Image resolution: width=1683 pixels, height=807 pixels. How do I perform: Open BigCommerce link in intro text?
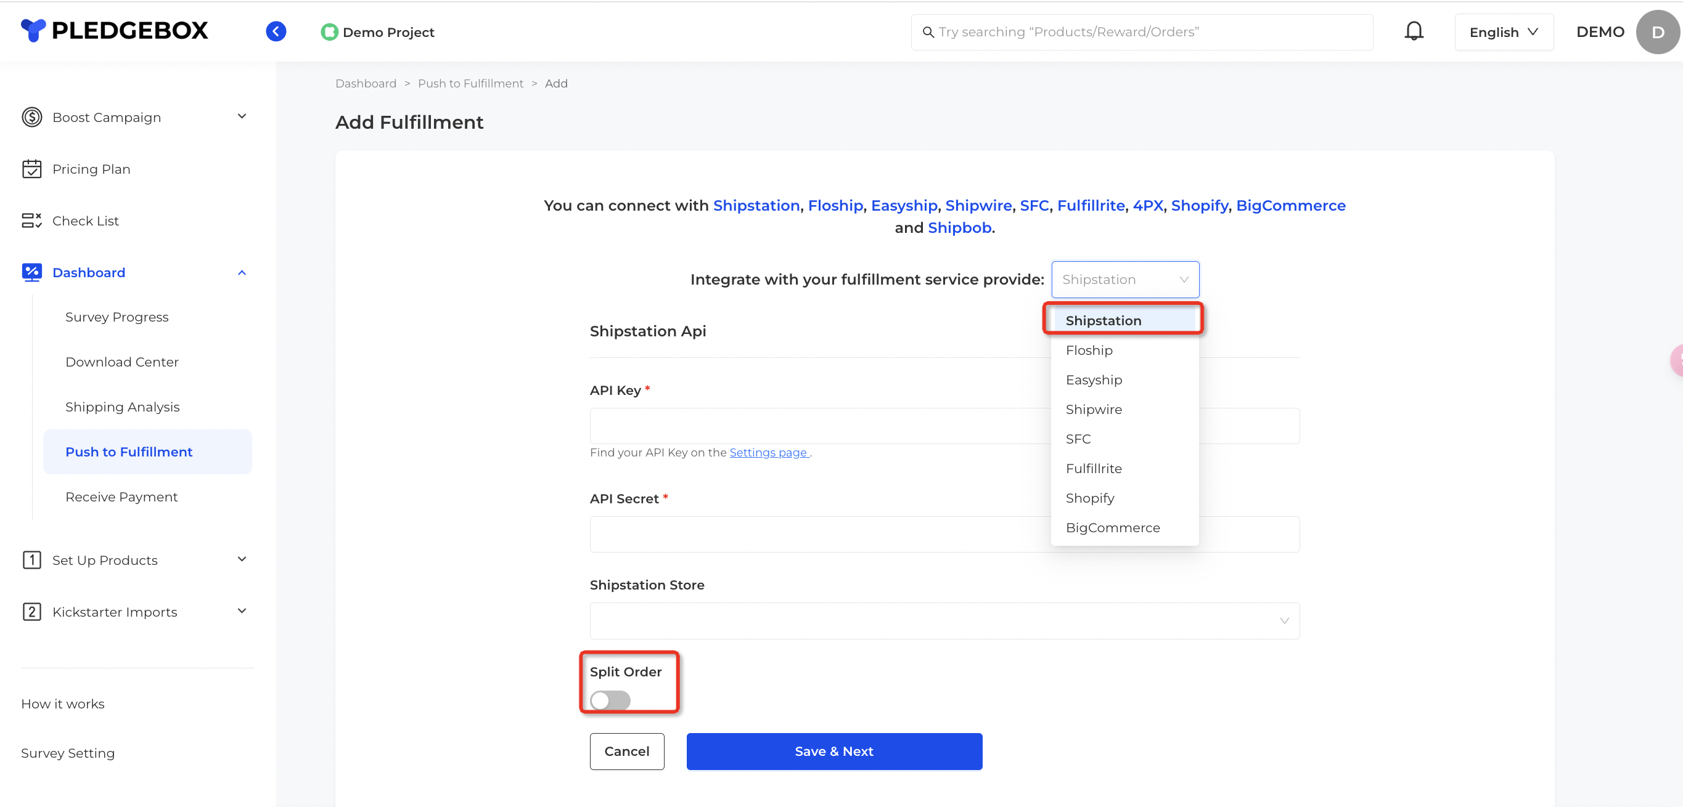pos(1290,206)
